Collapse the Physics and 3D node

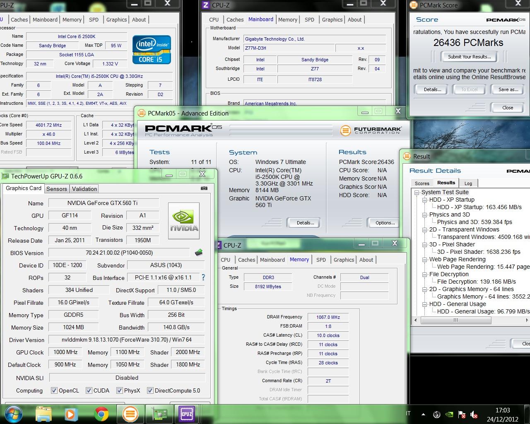click(425, 215)
